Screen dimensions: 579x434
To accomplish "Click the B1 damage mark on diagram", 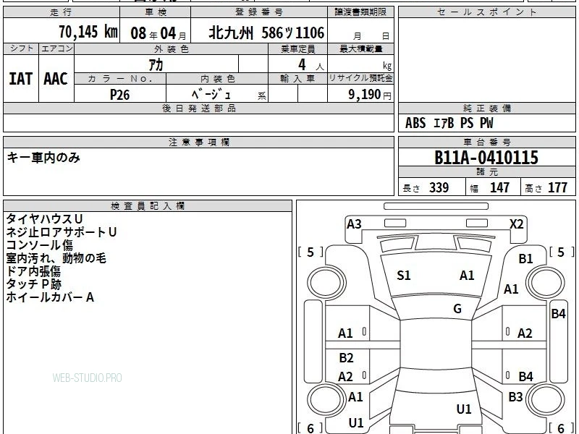I will pos(525,259).
